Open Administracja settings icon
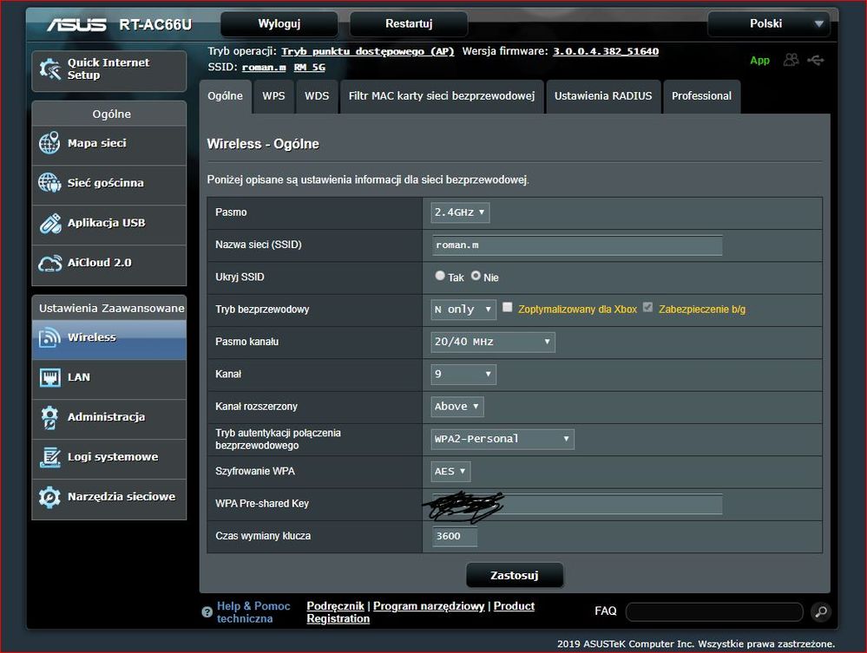This screenshot has width=867, height=653. 49,417
